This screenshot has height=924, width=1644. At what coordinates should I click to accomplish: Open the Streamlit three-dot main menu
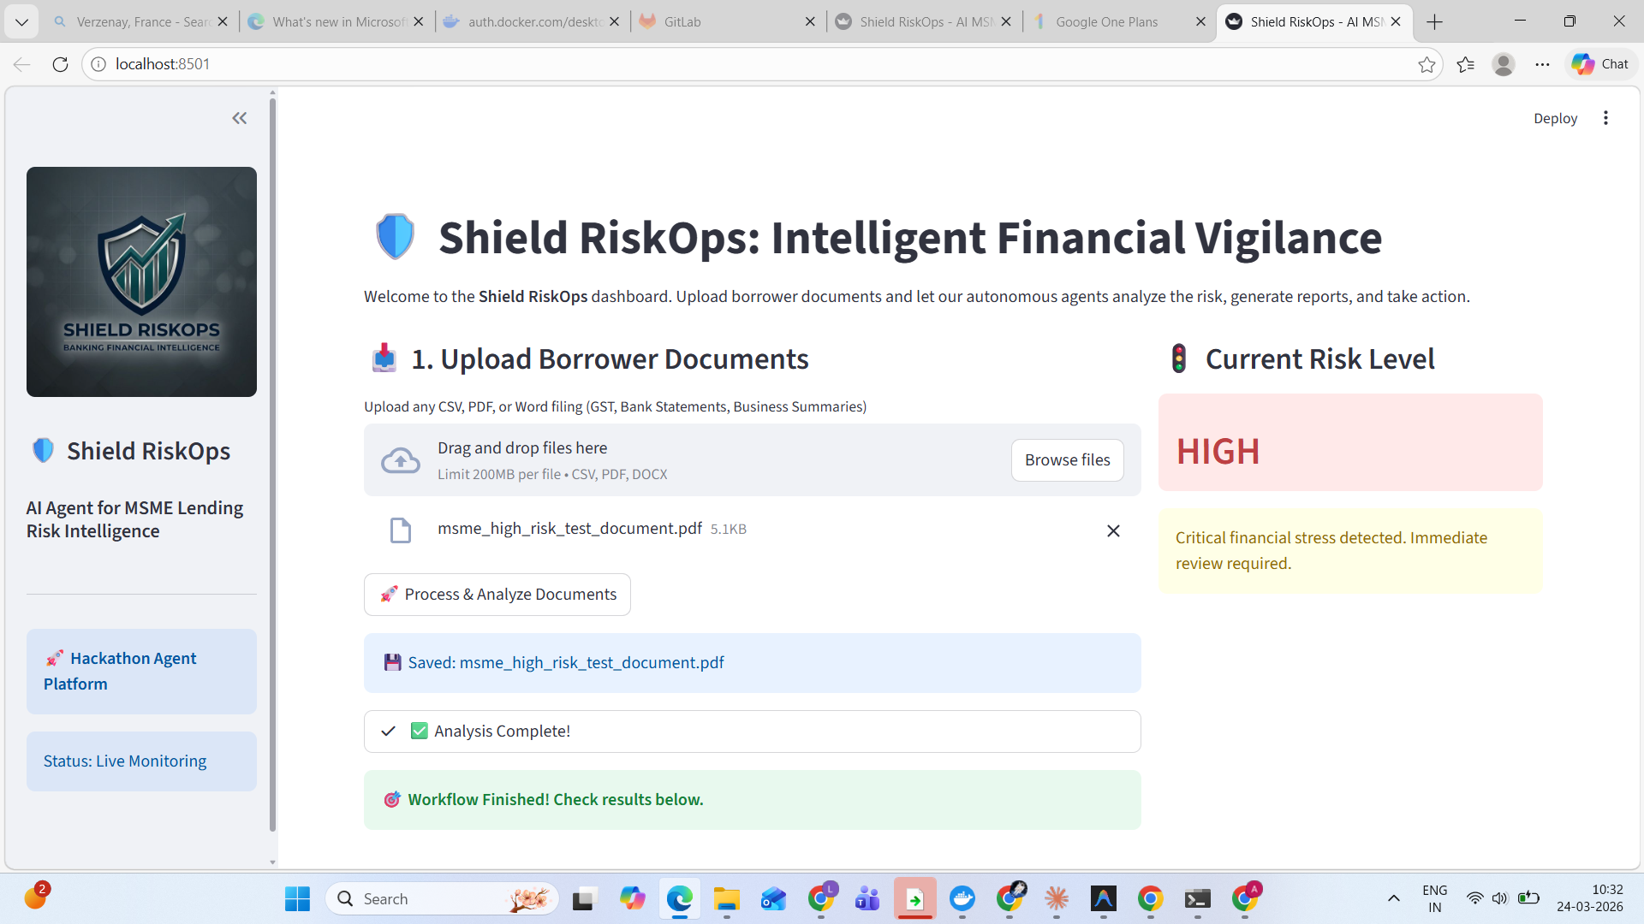click(x=1605, y=118)
